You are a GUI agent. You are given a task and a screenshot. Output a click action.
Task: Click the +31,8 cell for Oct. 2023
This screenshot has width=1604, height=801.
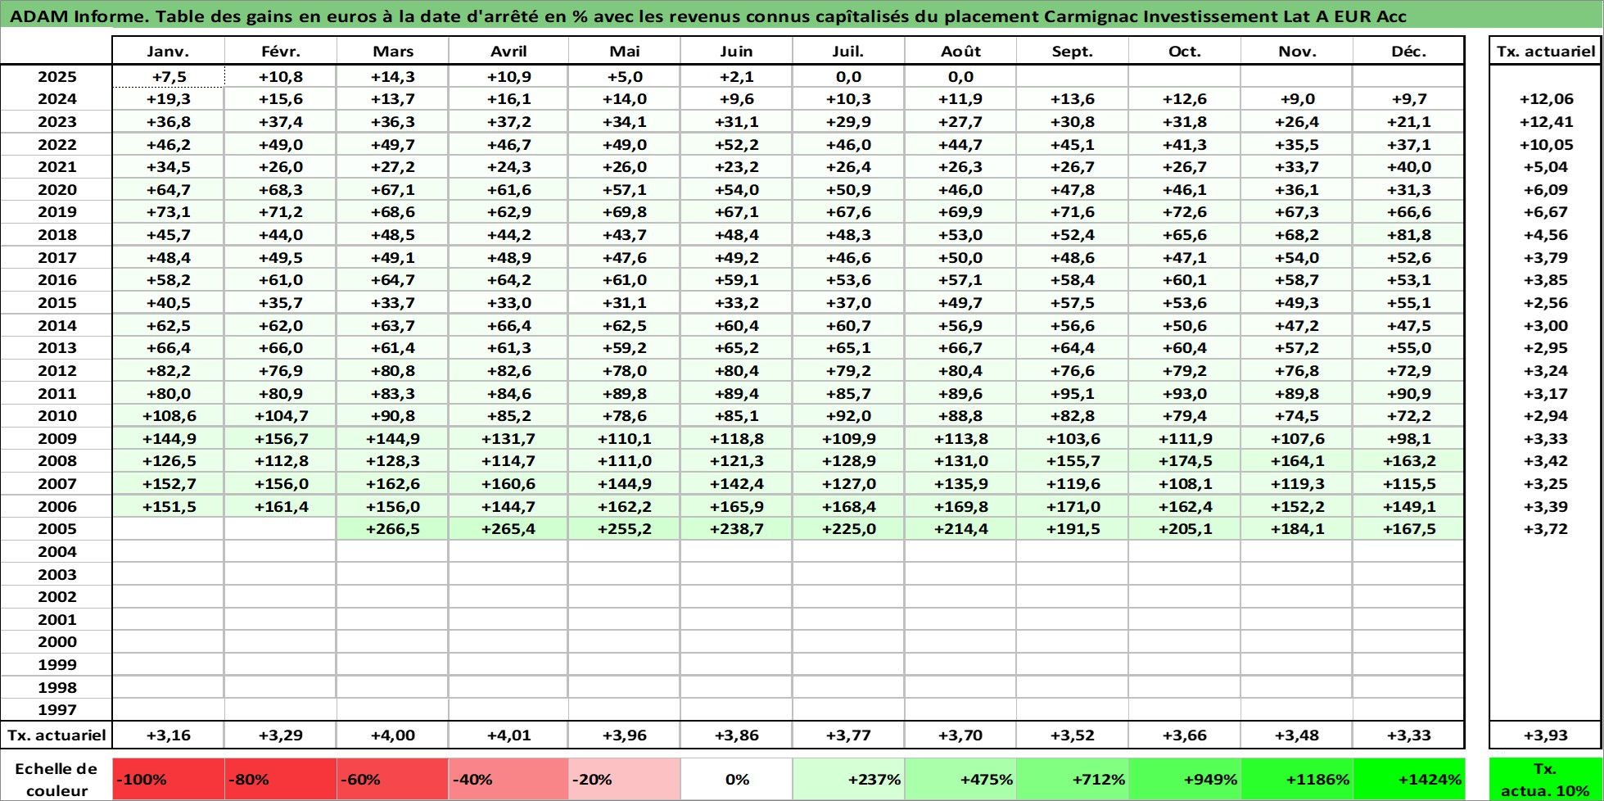tap(1185, 121)
